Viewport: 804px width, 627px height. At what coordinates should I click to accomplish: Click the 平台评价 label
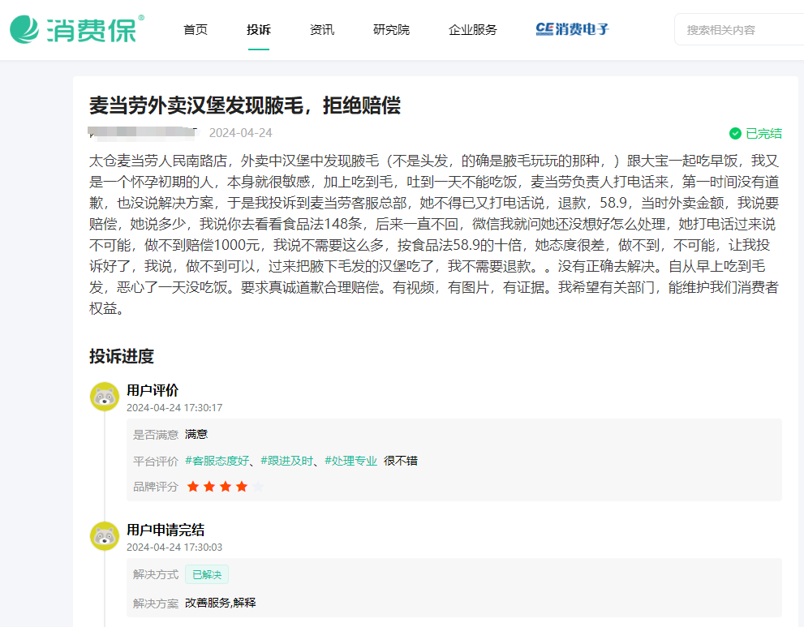(x=156, y=462)
